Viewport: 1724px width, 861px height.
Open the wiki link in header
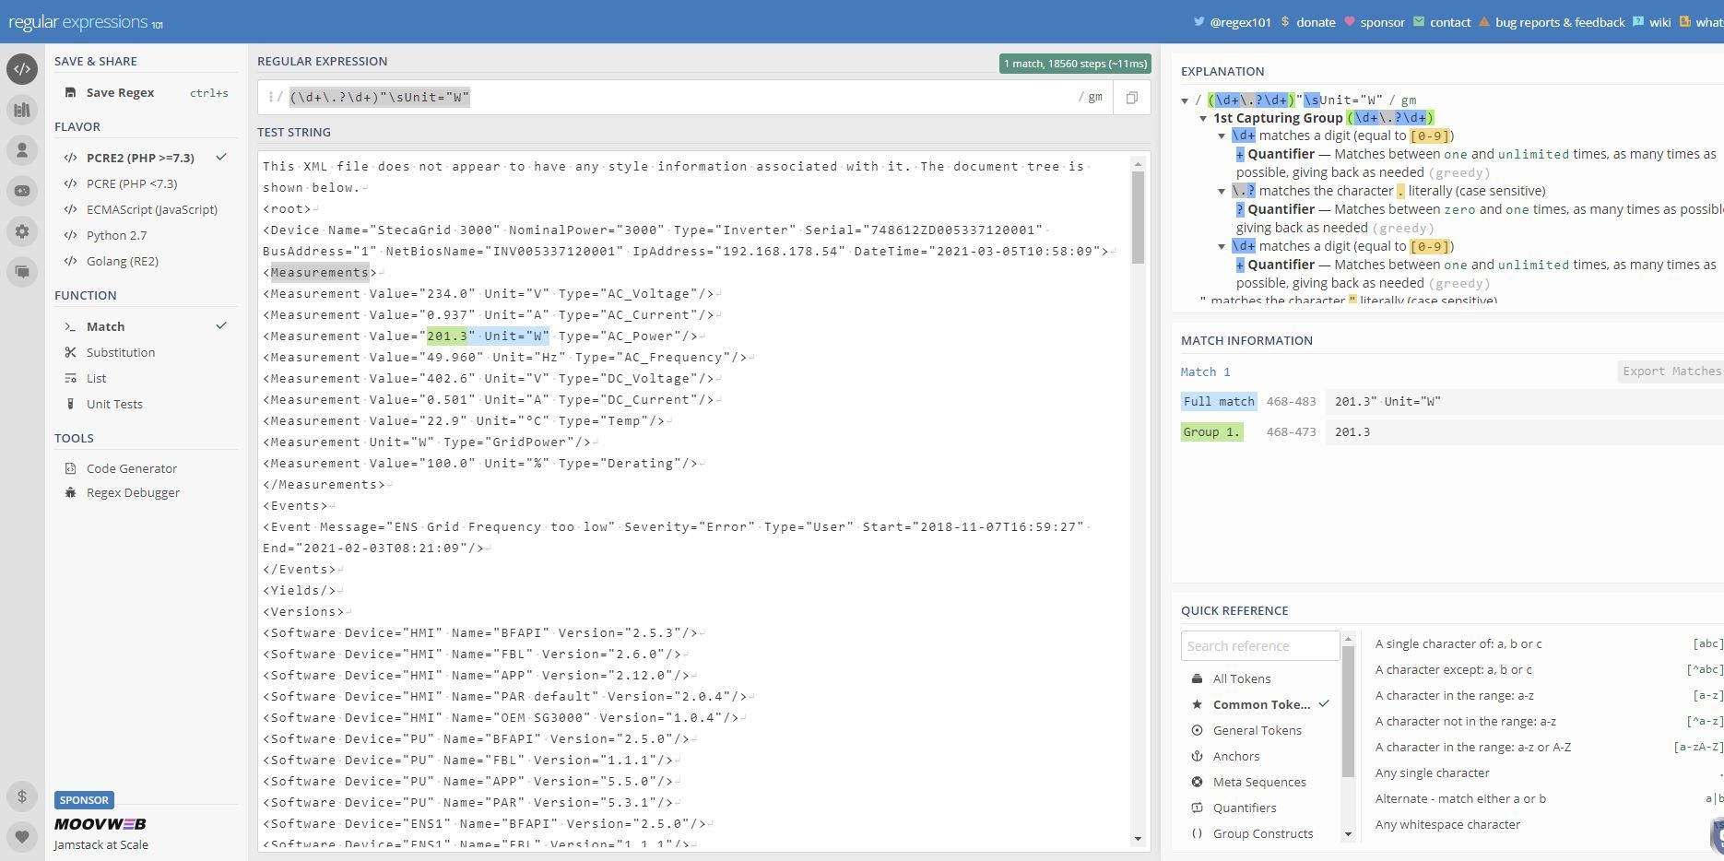tap(1651, 22)
